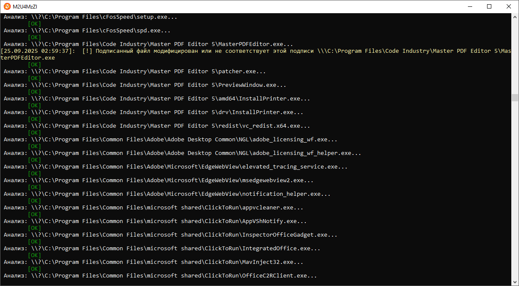Click the line for patcher.exe
This screenshot has height=286, width=519.
[135, 71]
